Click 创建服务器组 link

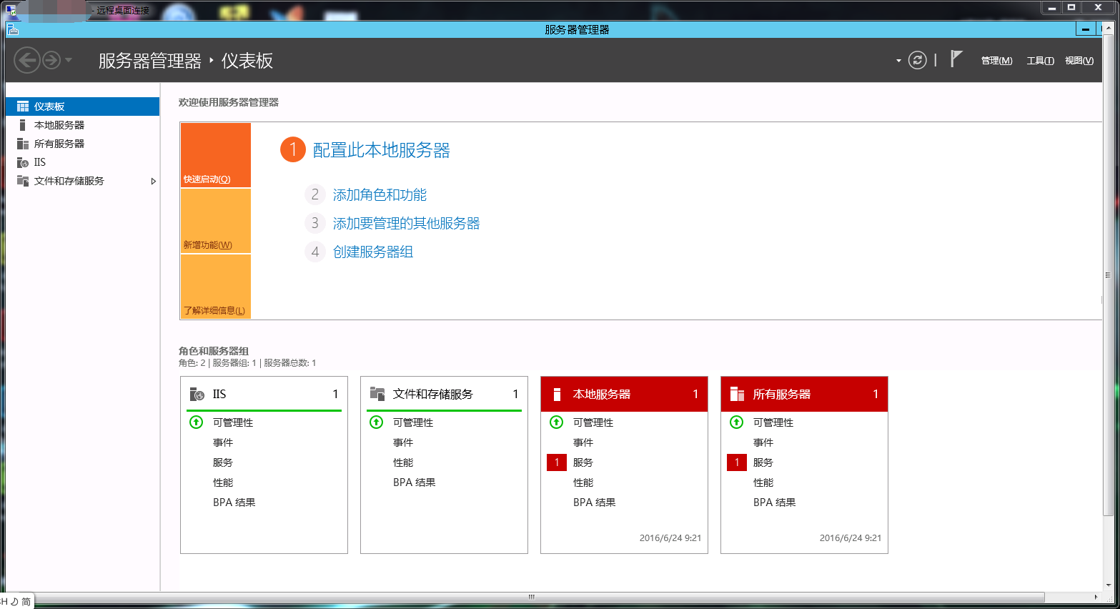tap(373, 252)
